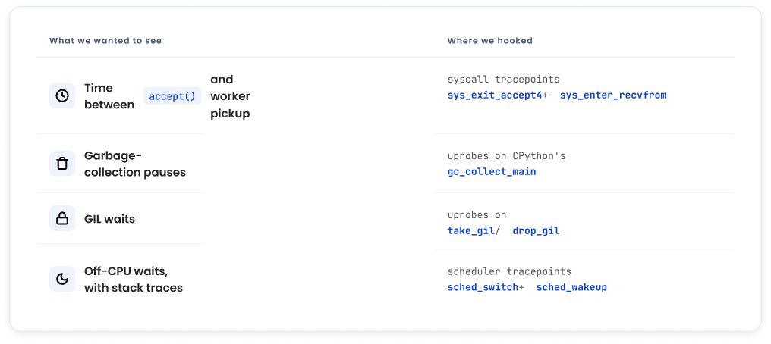
Task: Click the sys_exit_accept4 code link
Action: (x=495, y=95)
